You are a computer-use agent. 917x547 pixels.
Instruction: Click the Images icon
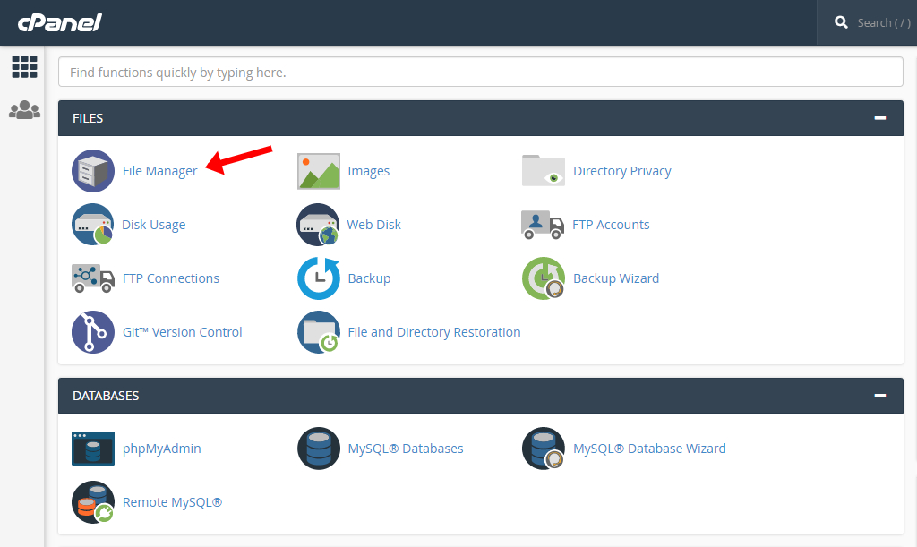319,171
